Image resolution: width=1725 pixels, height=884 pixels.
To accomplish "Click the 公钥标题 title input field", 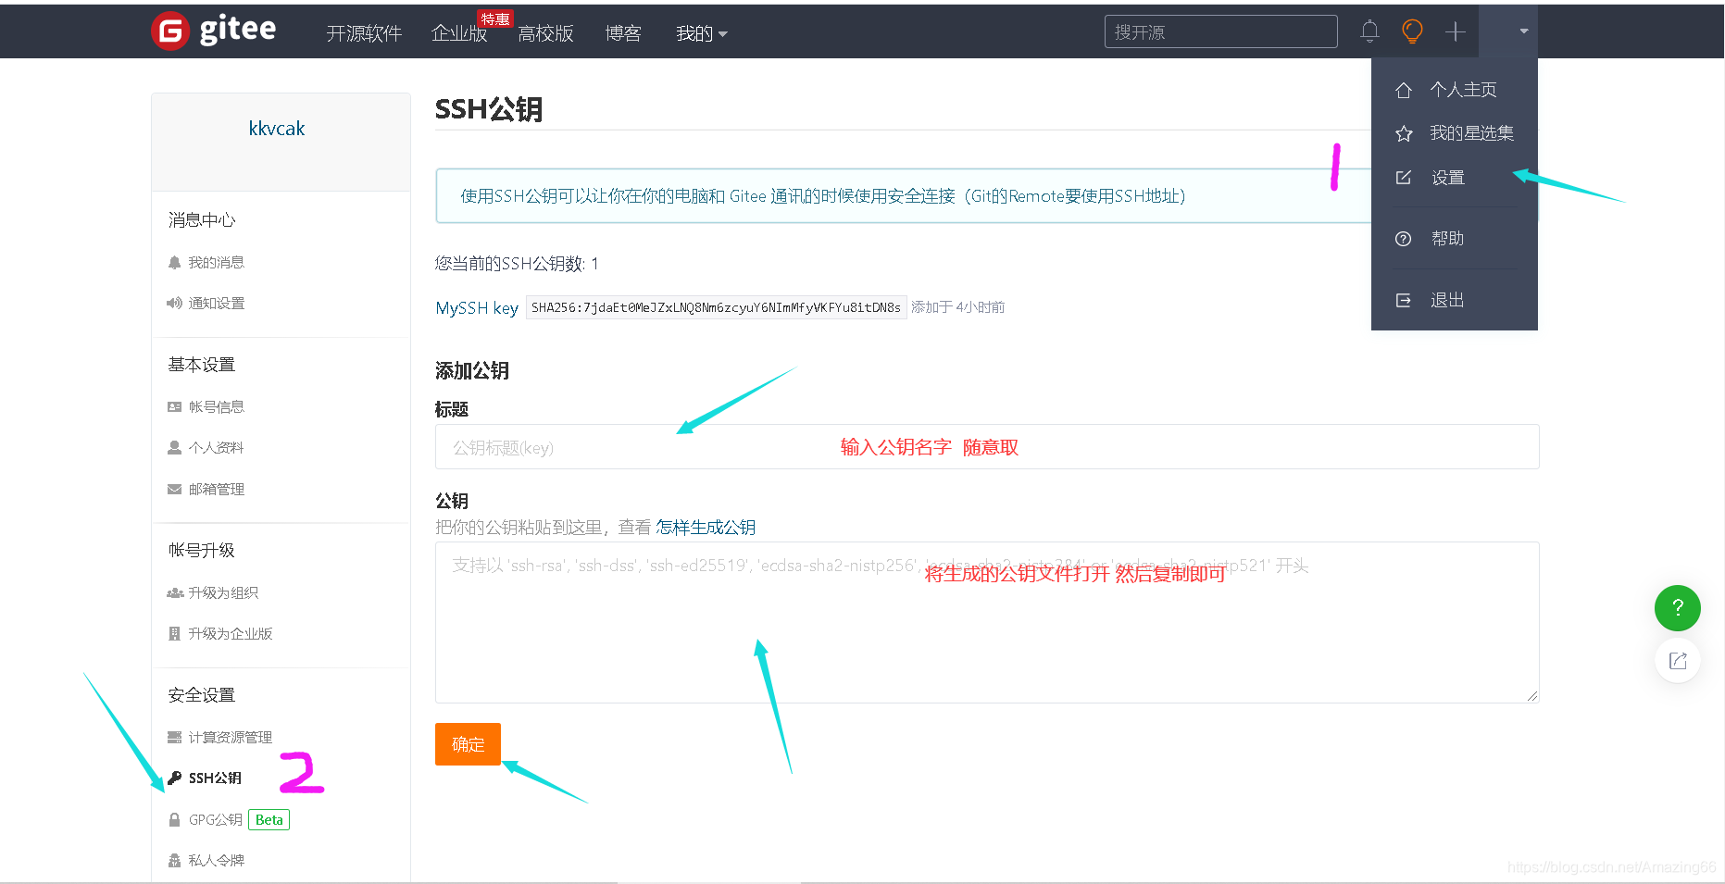I will (x=987, y=447).
